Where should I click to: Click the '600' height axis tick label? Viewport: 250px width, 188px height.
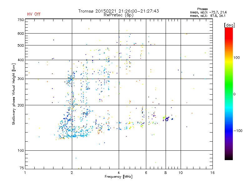[x=21, y=34]
